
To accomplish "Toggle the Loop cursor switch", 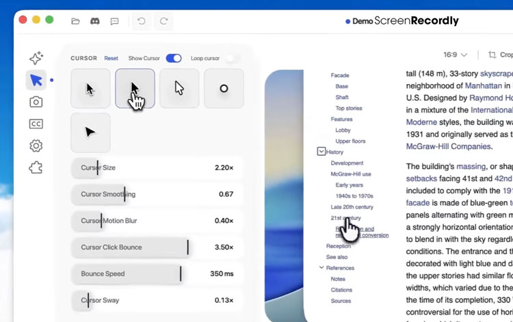I will pos(233,58).
